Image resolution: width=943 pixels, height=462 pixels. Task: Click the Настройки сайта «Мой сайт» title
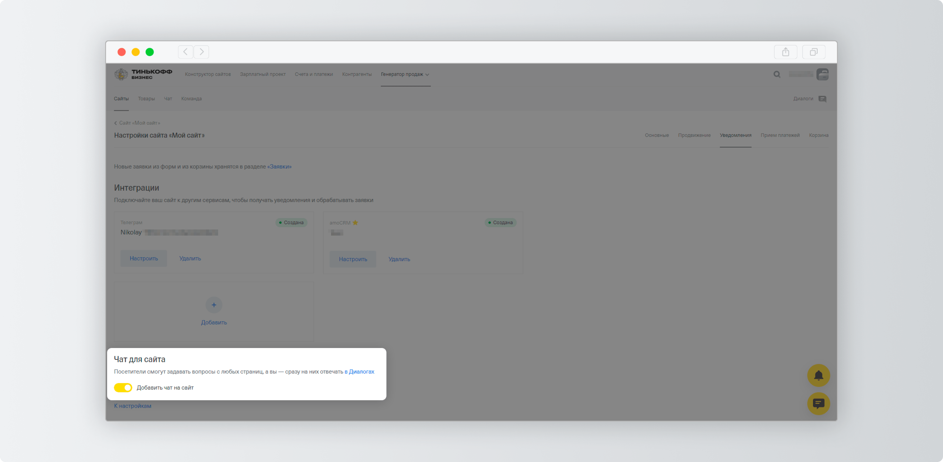[x=159, y=136]
